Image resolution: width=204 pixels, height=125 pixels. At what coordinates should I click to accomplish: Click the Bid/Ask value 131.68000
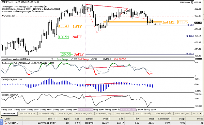[x=120, y=59]
